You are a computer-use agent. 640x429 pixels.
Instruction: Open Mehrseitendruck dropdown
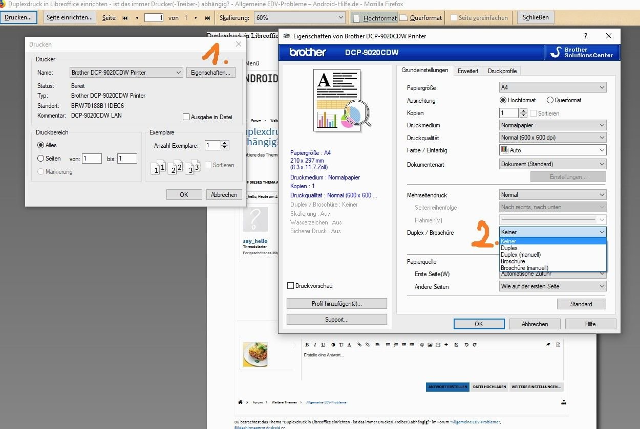(553, 195)
